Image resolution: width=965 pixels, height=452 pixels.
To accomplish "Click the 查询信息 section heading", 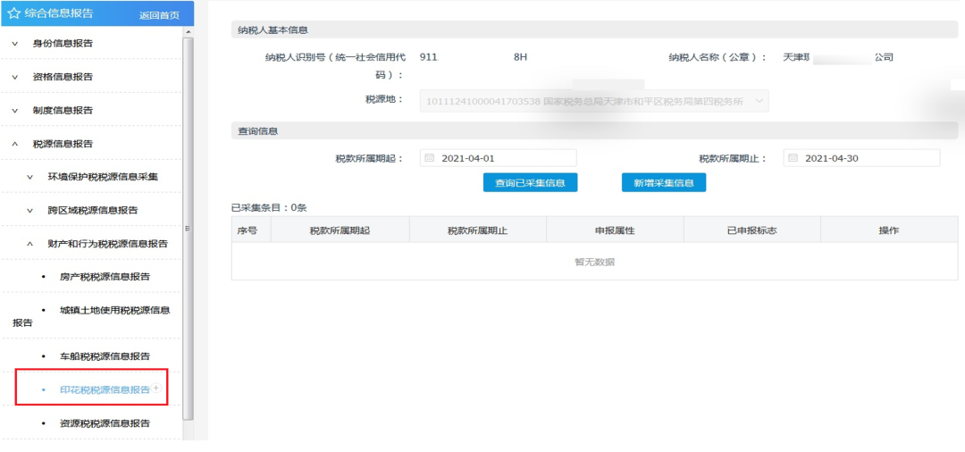I will [257, 131].
